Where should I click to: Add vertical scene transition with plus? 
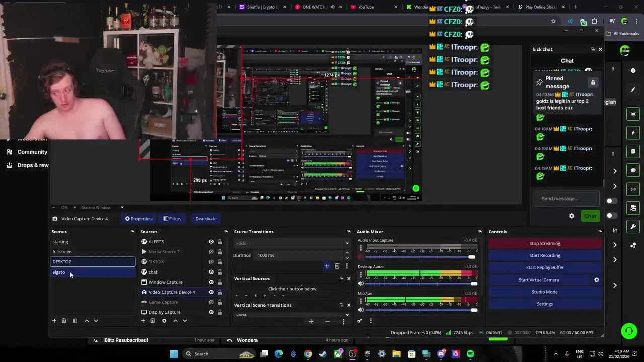[311, 322]
